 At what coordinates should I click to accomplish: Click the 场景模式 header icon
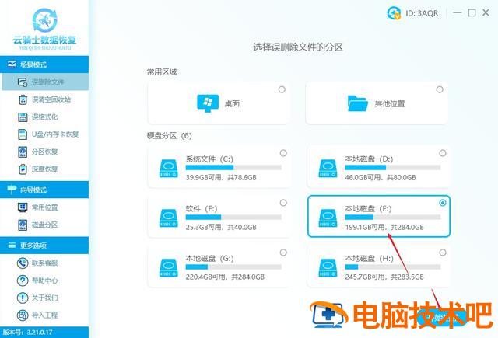pos(12,64)
